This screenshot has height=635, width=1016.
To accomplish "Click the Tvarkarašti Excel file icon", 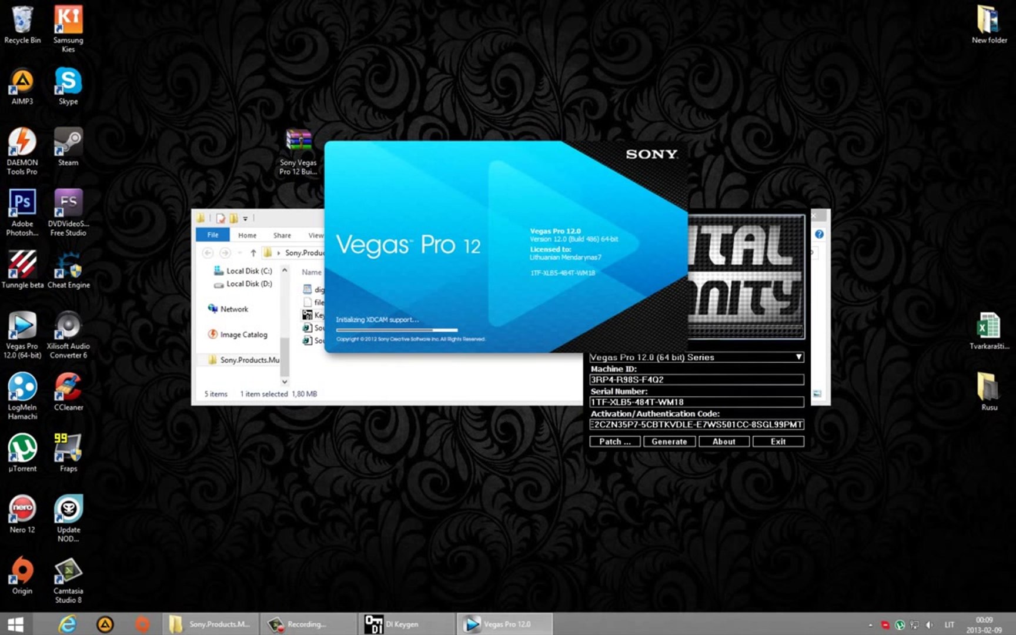I will (989, 331).
